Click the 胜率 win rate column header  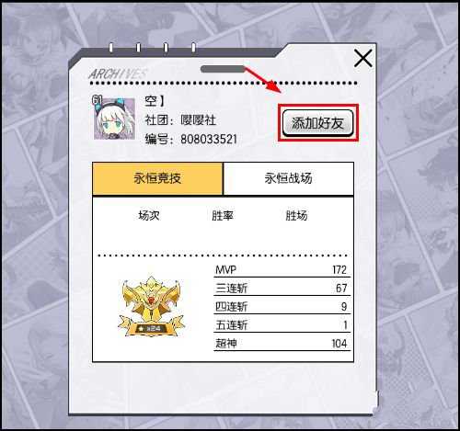pyautogui.click(x=223, y=215)
